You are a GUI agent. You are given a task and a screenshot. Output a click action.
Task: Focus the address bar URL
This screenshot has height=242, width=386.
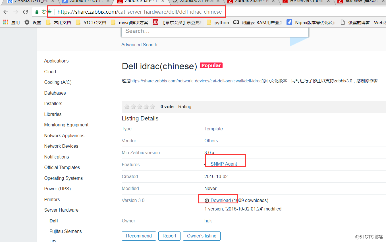click(140, 12)
